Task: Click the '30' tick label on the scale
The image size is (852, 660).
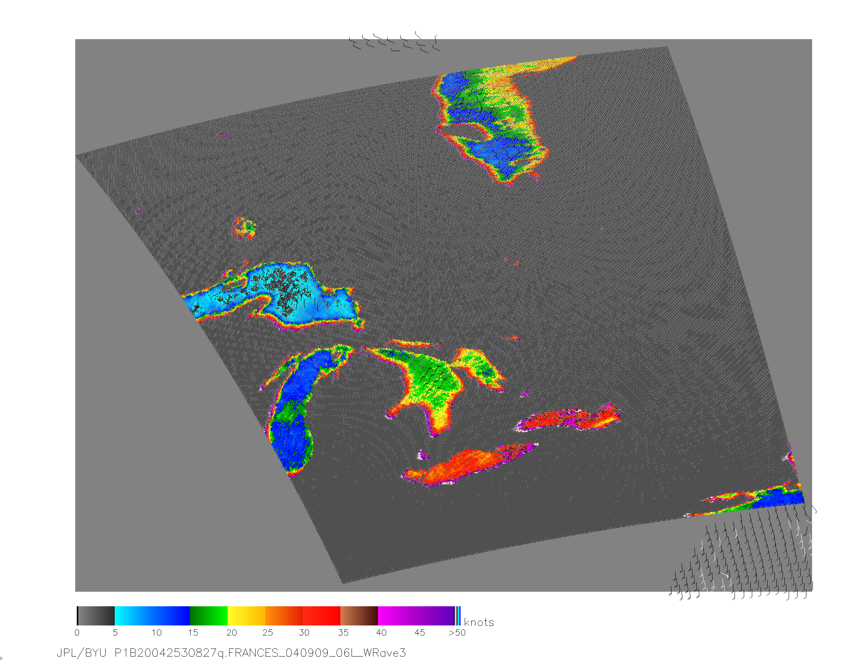Action: pyautogui.click(x=304, y=633)
